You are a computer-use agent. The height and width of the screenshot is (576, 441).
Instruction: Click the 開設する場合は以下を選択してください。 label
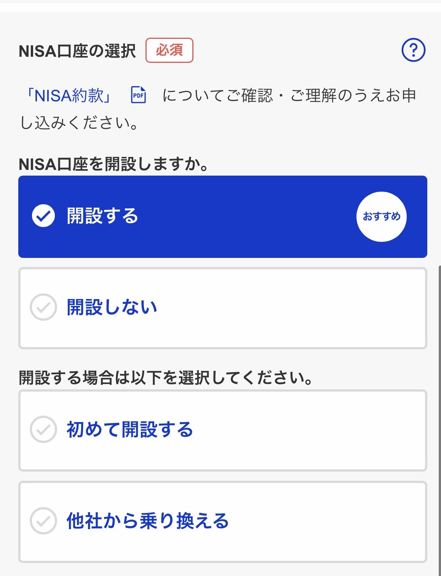(166, 378)
